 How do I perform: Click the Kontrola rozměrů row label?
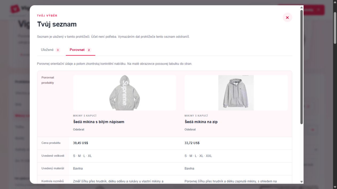tap(52, 181)
